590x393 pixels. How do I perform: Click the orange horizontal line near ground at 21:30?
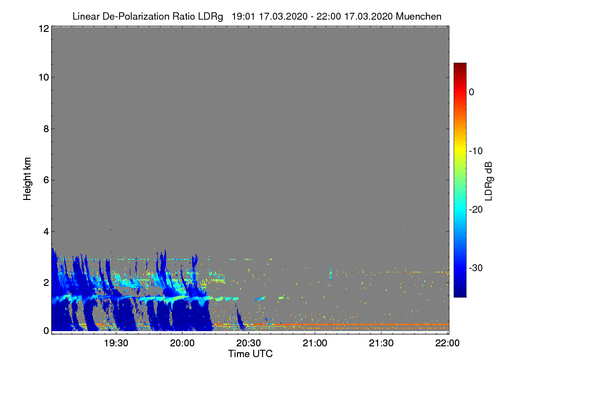381,325
